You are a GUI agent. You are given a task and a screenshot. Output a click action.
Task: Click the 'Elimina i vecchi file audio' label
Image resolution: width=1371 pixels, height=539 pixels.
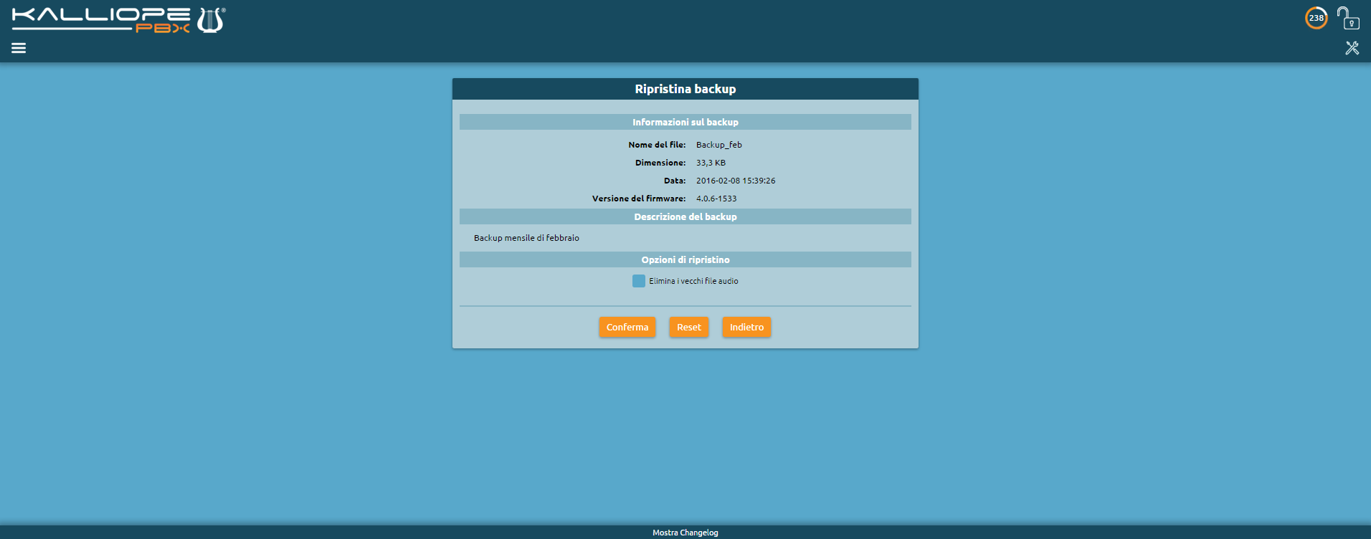point(693,281)
